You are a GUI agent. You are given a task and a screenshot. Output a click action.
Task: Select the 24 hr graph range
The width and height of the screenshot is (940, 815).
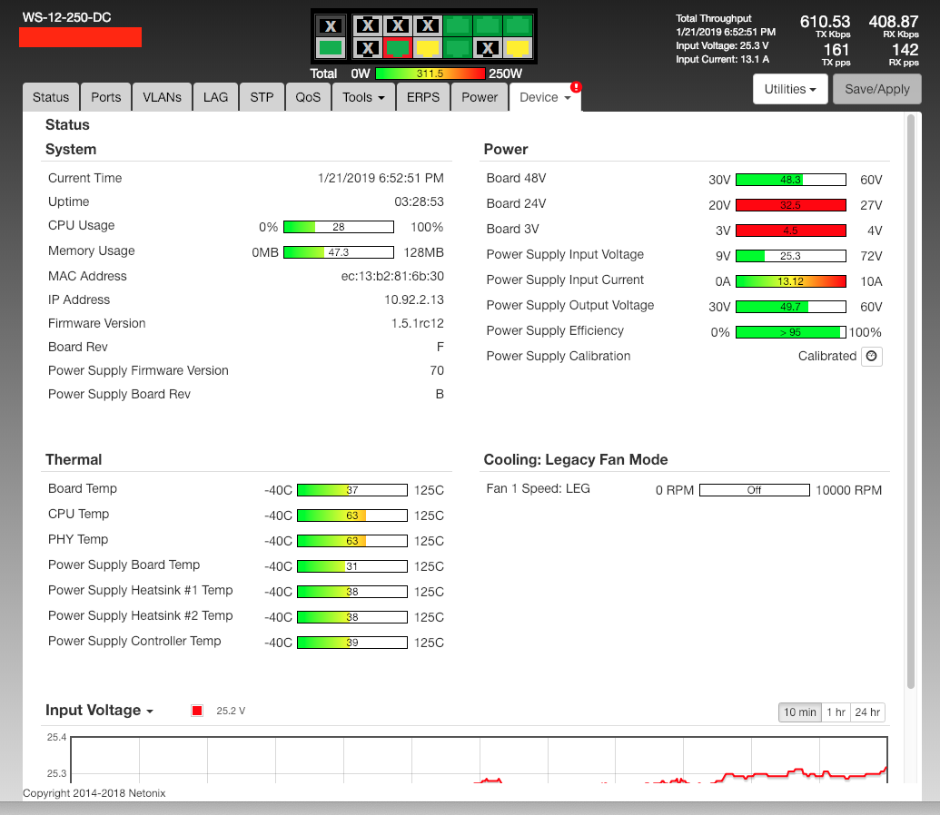867,712
